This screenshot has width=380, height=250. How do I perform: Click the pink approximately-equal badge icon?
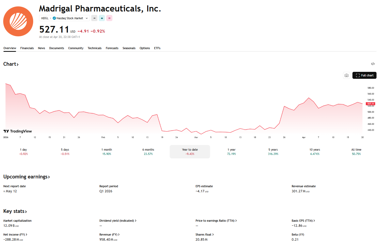click(x=109, y=18)
